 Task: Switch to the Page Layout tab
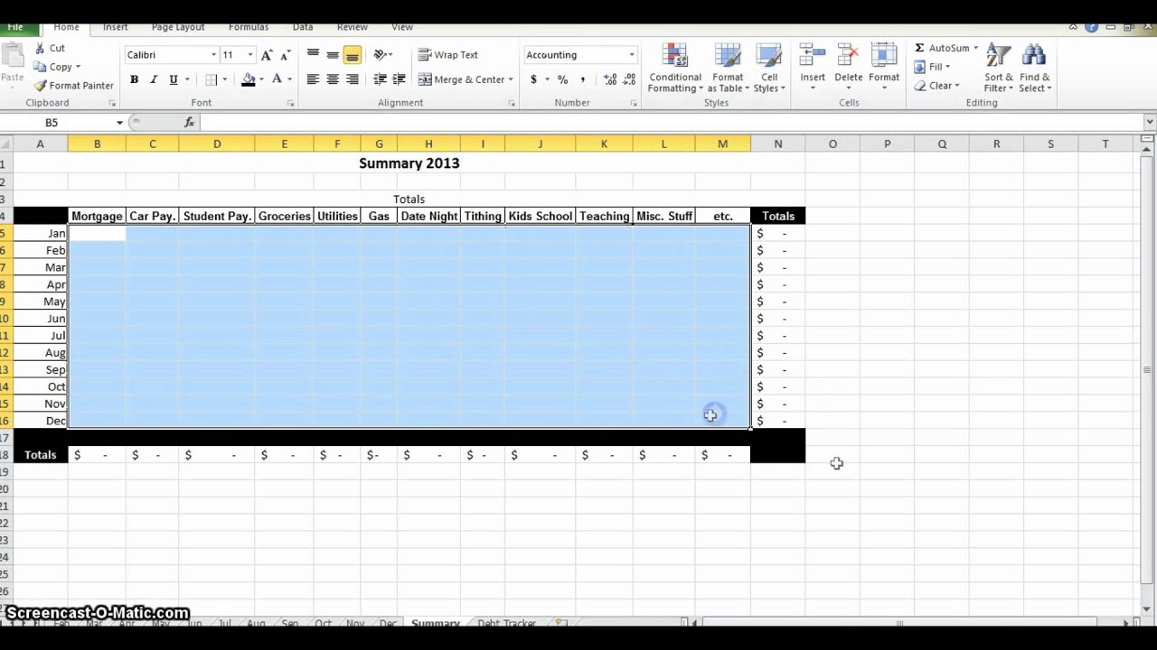point(178,27)
